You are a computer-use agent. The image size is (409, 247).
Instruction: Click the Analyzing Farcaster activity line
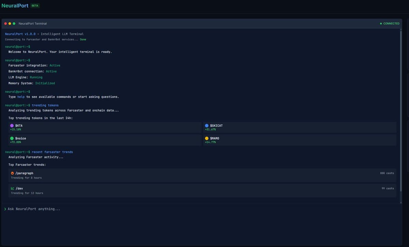36,157
